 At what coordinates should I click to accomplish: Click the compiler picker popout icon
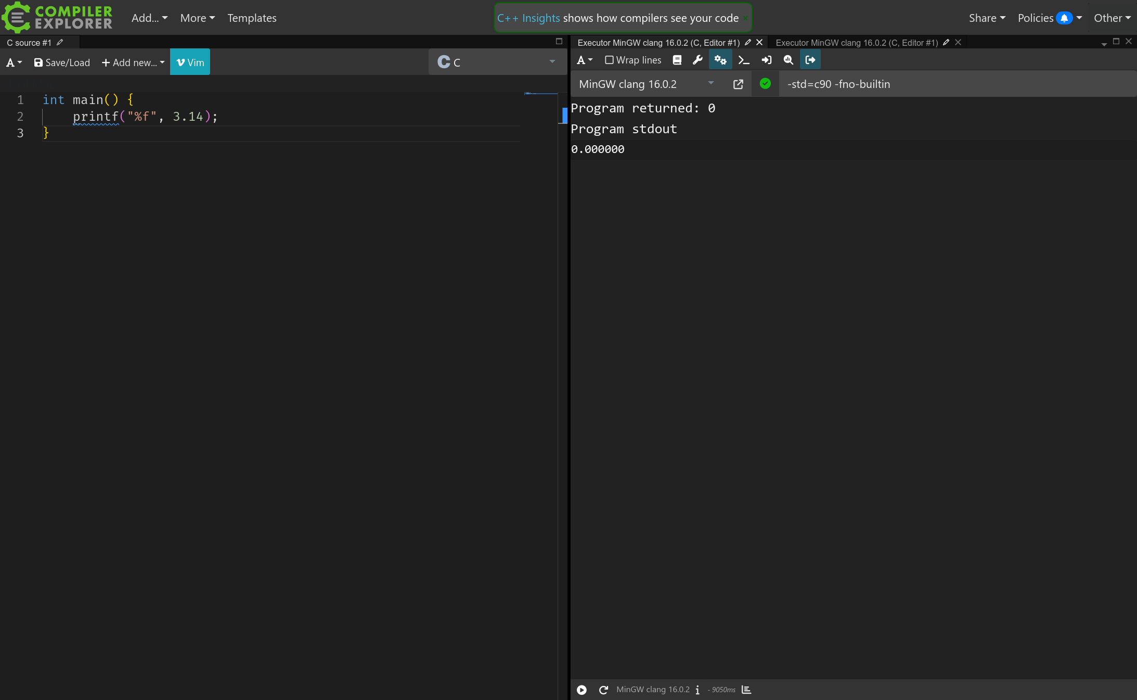coord(738,84)
